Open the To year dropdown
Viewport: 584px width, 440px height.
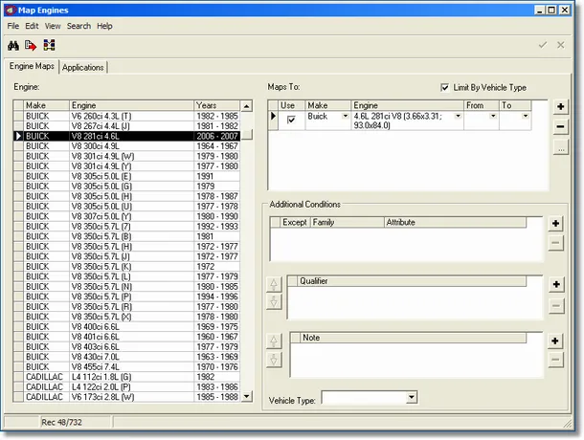point(526,116)
